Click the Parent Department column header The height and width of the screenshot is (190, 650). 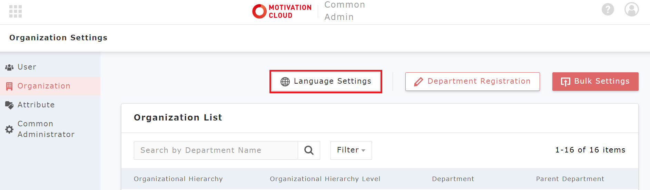(570, 179)
